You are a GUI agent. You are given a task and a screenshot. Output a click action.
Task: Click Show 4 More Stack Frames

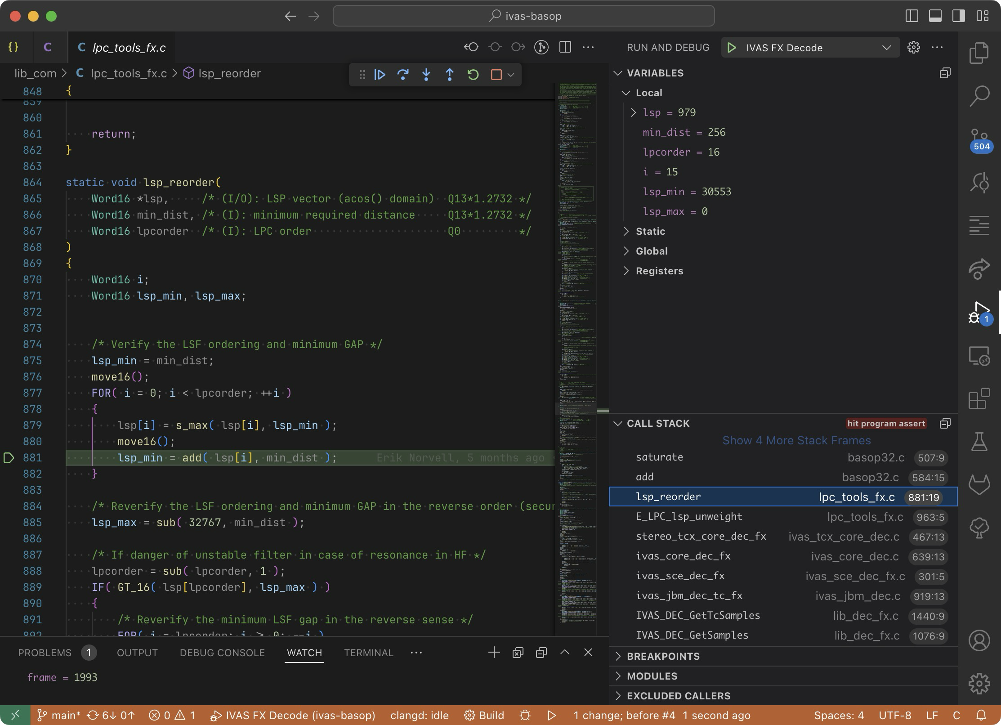[796, 440]
